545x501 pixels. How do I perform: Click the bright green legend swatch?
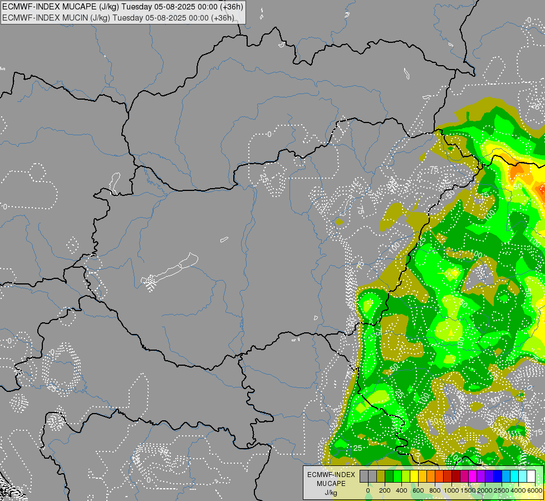pos(397,477)
